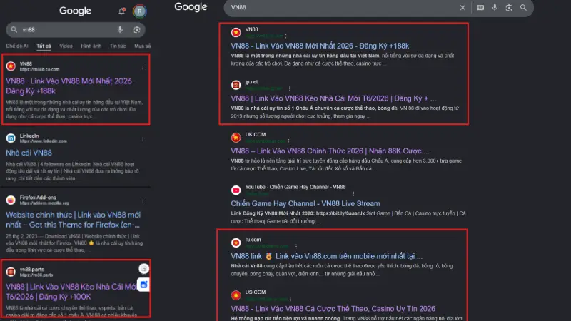Viewport: 571px width, 321px height.
Task: Start voice search in left search box
Action: (120, 30)
